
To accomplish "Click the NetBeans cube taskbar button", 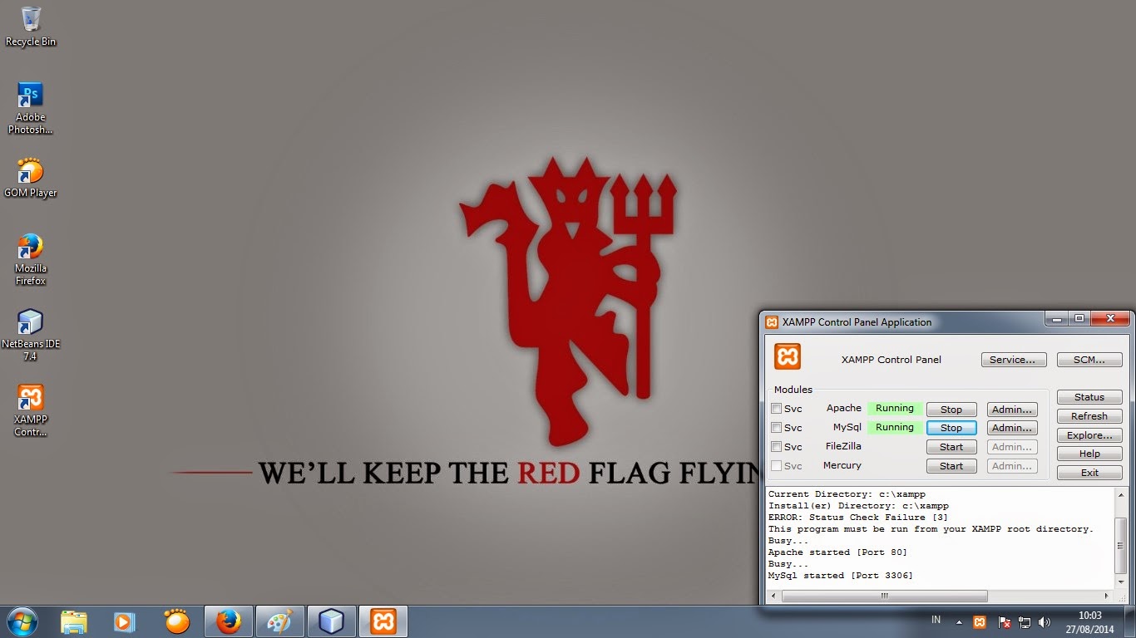I will pos(332,621).
